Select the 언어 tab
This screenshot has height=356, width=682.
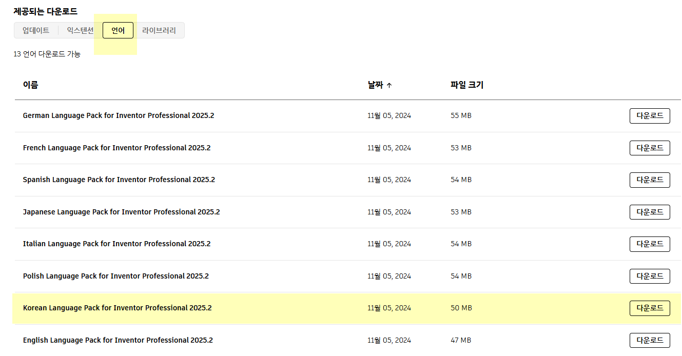(x=118, y=30)
